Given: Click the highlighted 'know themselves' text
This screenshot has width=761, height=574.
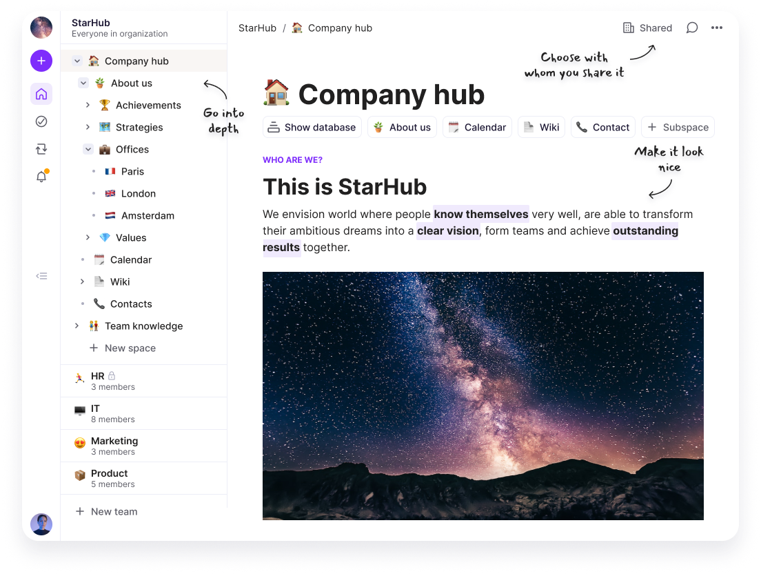Looking at the screenshot, I should (481, 214).
